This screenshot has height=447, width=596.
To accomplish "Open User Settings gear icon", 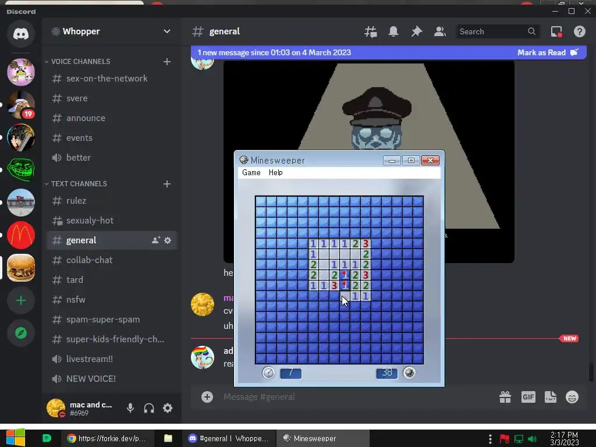I will [x=168, y=408].
